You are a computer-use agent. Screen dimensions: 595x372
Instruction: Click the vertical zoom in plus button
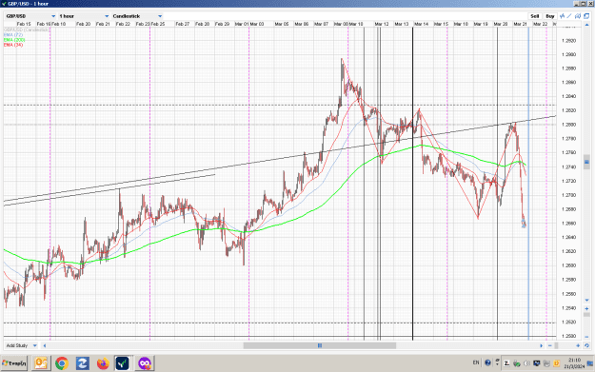click(586, 308)
